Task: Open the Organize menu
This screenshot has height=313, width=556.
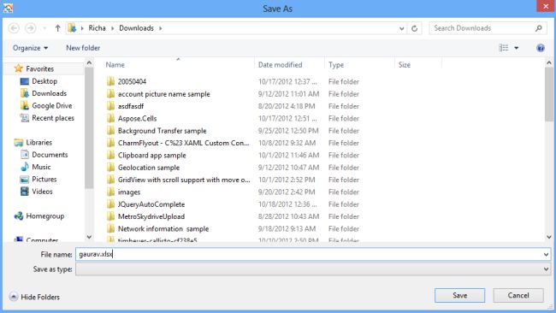Action: (30, 48)
